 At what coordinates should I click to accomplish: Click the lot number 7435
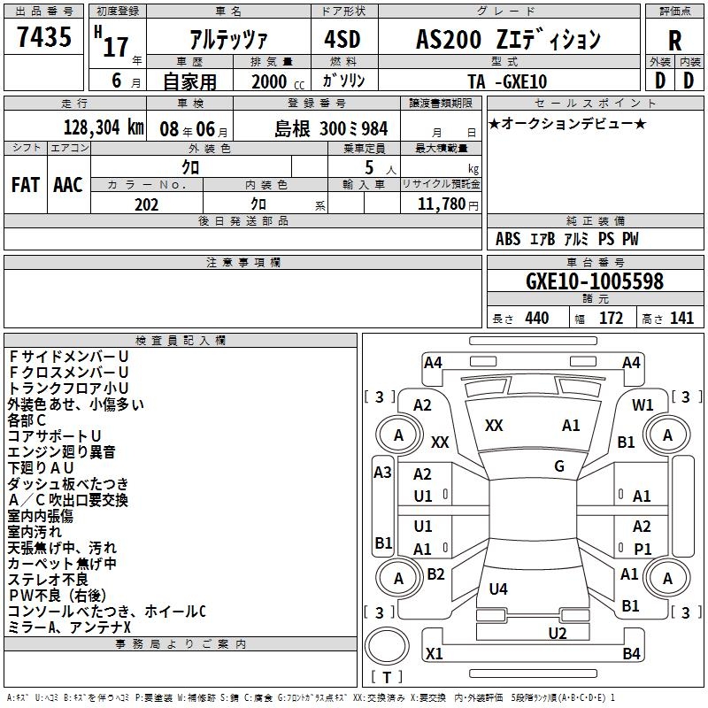coord(44,36)
